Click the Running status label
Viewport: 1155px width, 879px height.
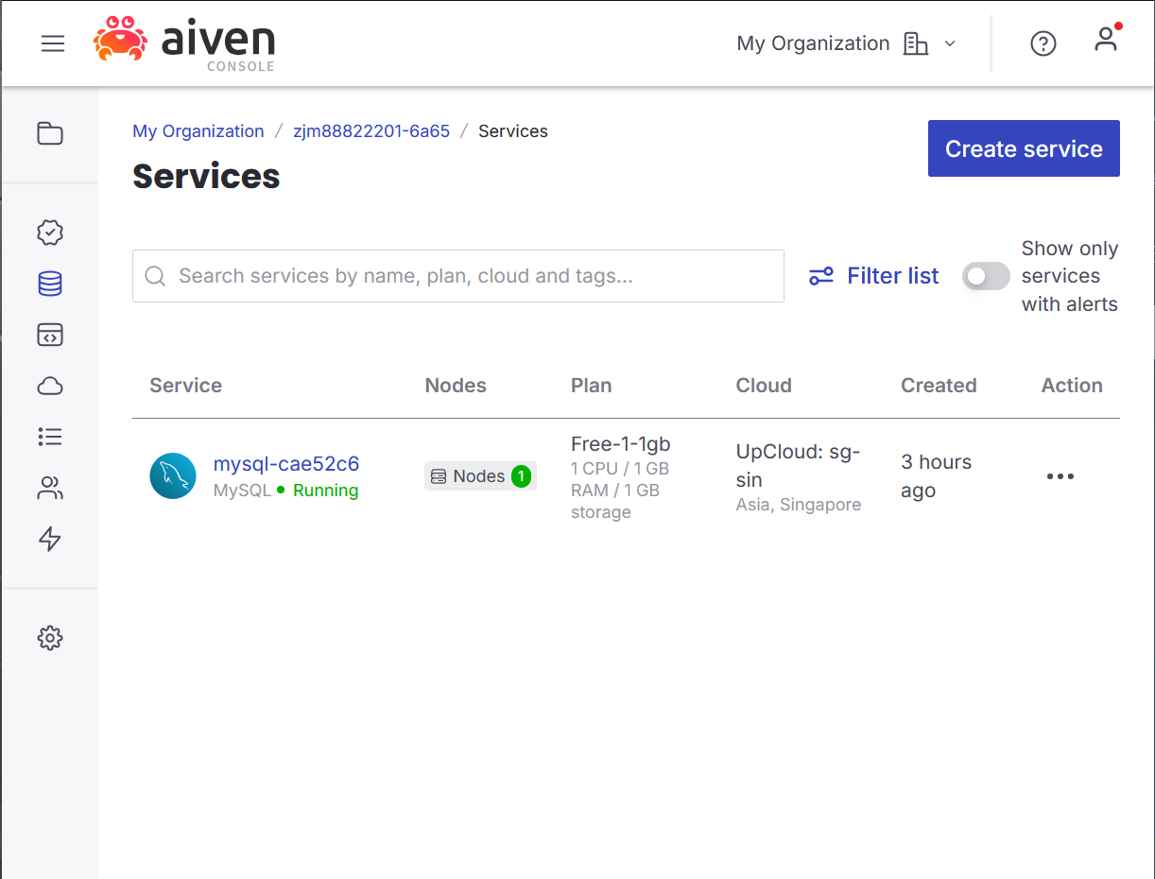pos(326,491)
